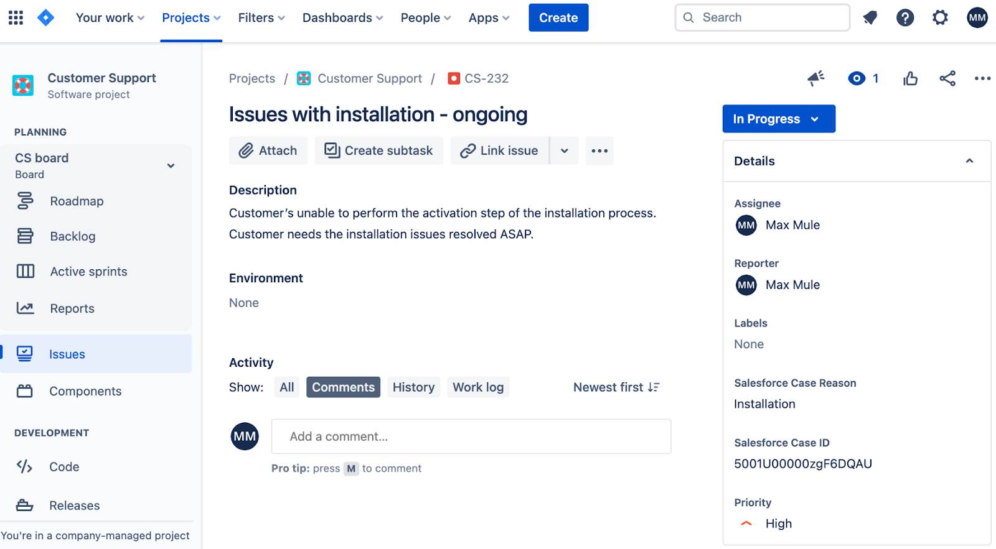Open notifications bell icon
This screenshot has height=549, width=996.
point(870,17)
